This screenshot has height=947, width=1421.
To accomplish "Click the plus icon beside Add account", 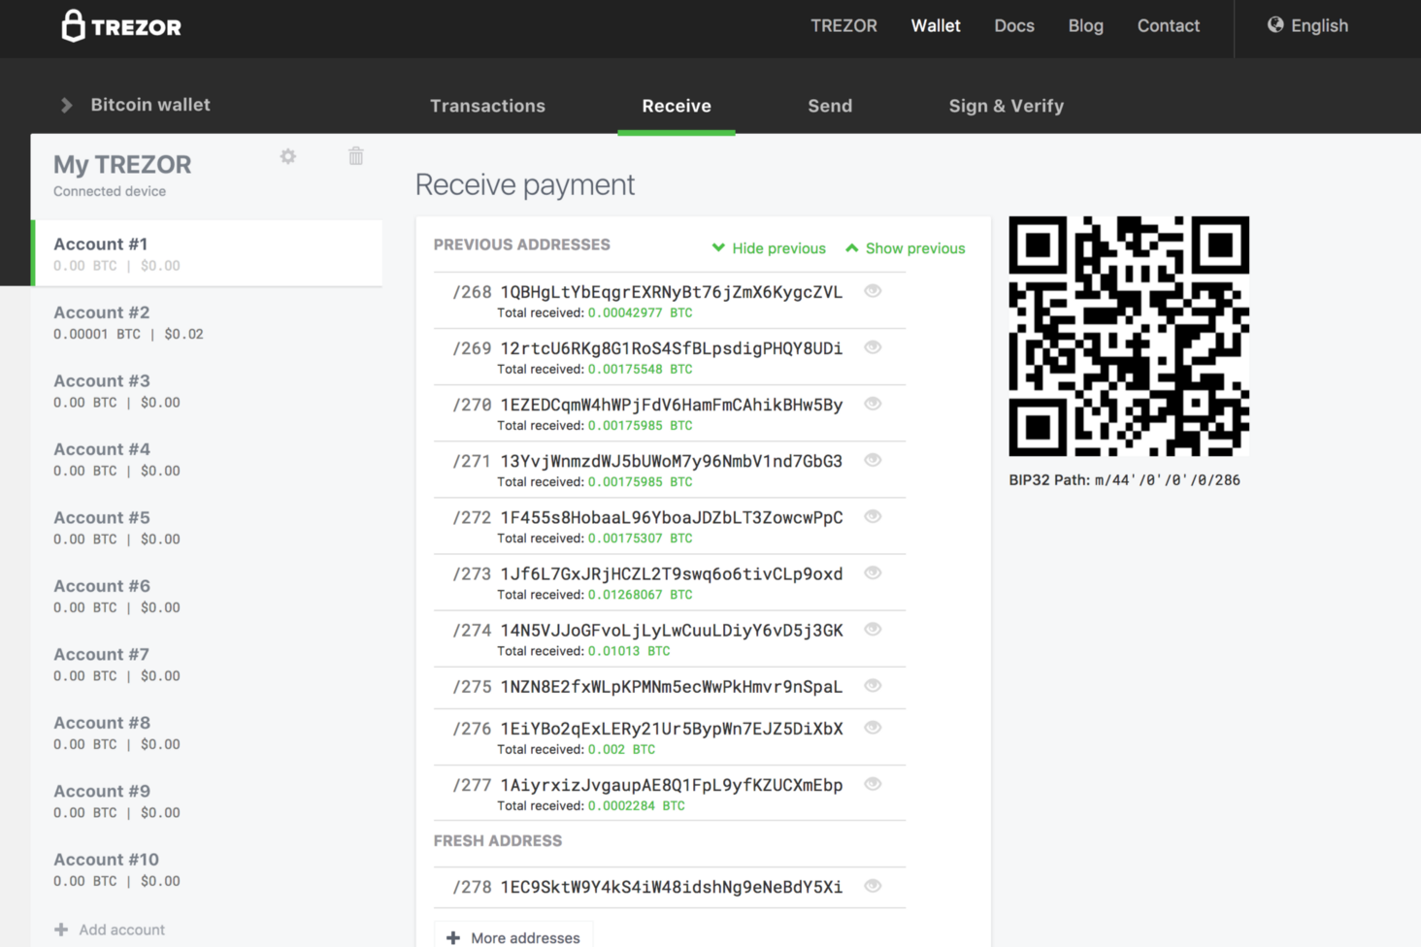I will coord(61,930).
